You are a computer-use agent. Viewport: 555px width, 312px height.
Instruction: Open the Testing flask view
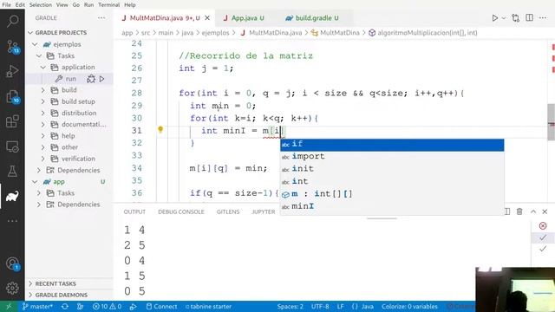(12, 172)
